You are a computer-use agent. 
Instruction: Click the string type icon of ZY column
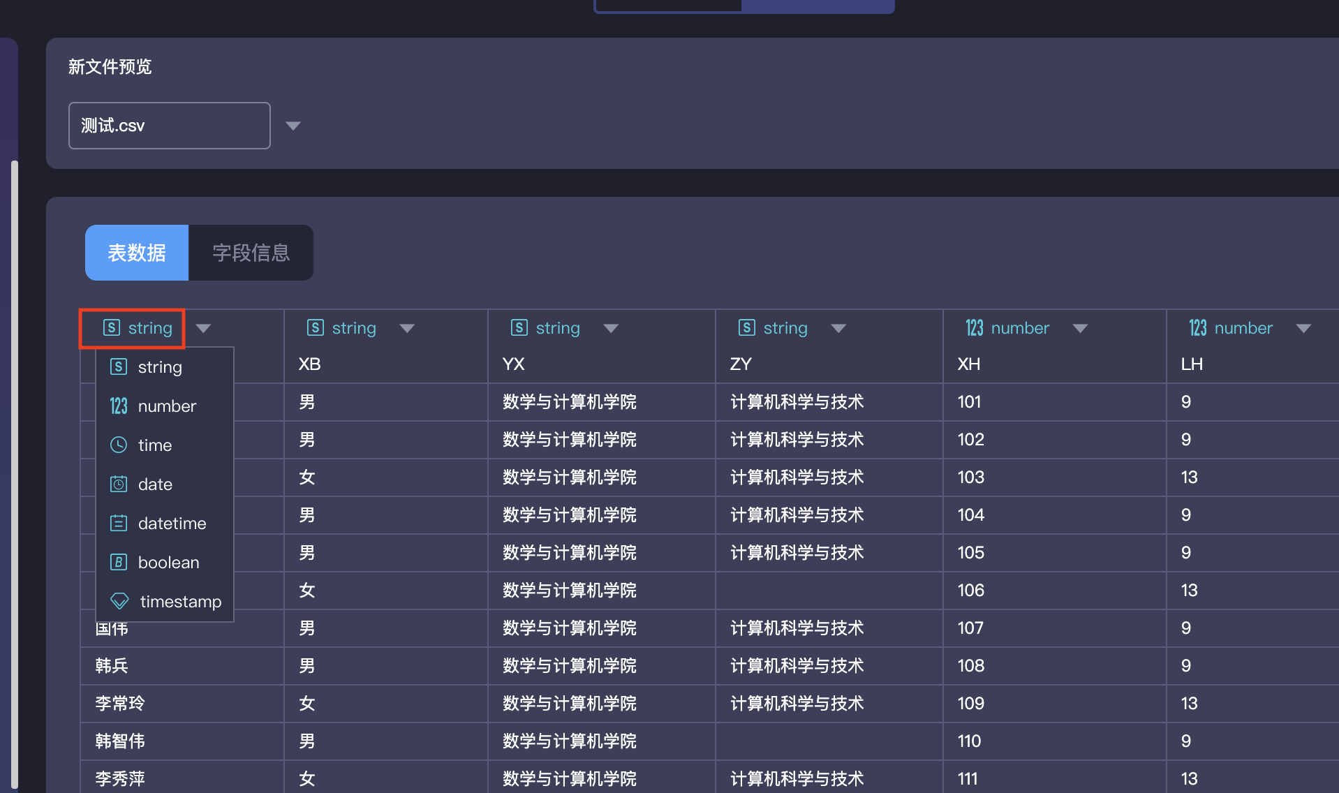(x=747, y=327)
